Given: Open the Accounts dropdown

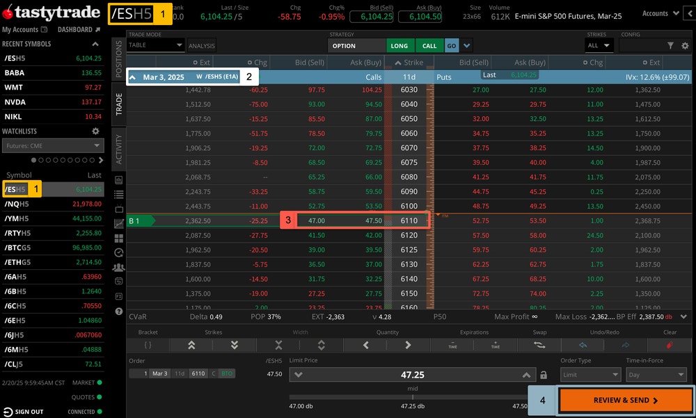Looking at the screenshot, I should click(x=660, y=13).
